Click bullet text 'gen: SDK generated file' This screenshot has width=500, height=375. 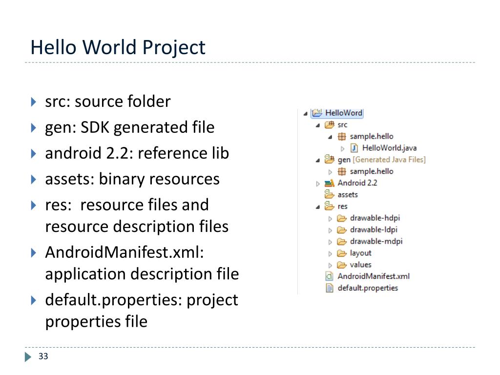(x=129, y=127)
